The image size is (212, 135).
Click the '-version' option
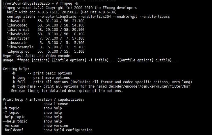click(12, 125)
